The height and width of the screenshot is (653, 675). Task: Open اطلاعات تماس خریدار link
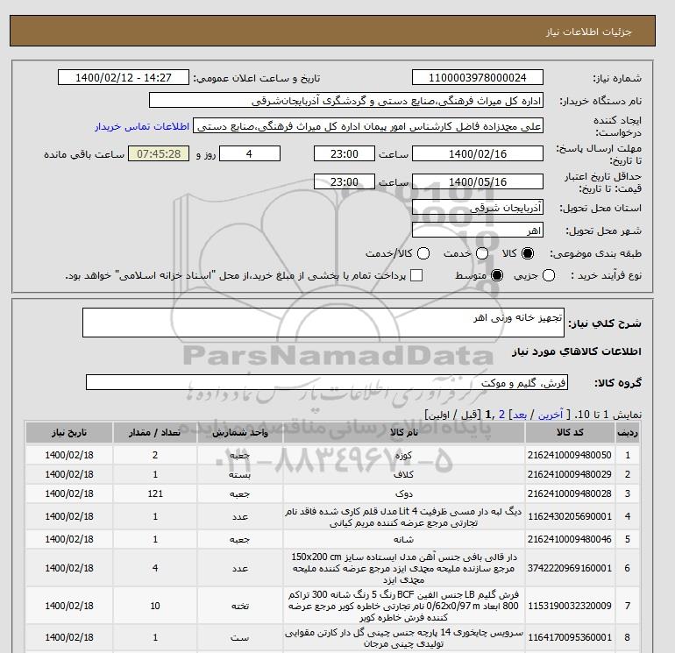coord(142,126)
